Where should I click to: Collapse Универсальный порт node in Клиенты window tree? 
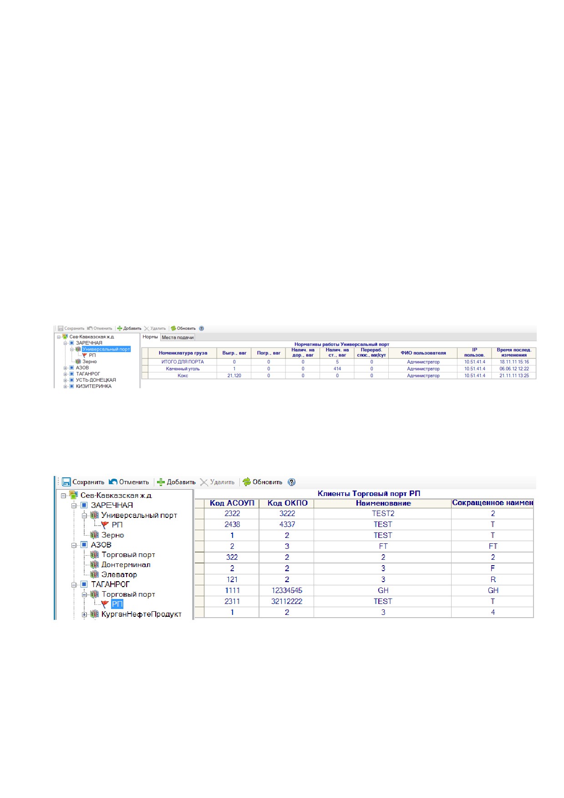point(84,516)
